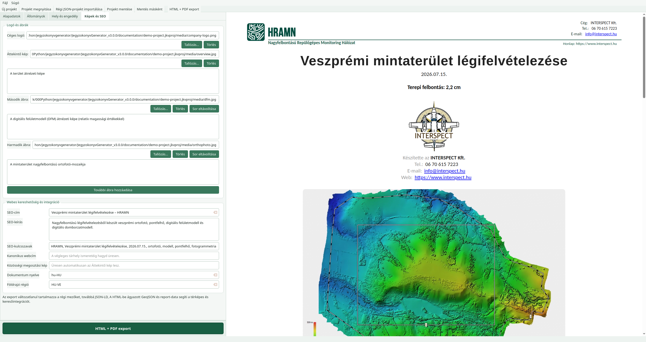This screenshot has width=646, height=342.
Task: Remove the Harmadik ábra row with Sor eltávolítása
Action: 204,154
